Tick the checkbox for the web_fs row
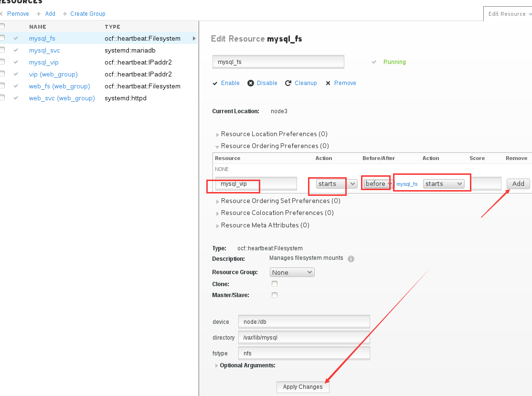532x396 pixels. 2,86
